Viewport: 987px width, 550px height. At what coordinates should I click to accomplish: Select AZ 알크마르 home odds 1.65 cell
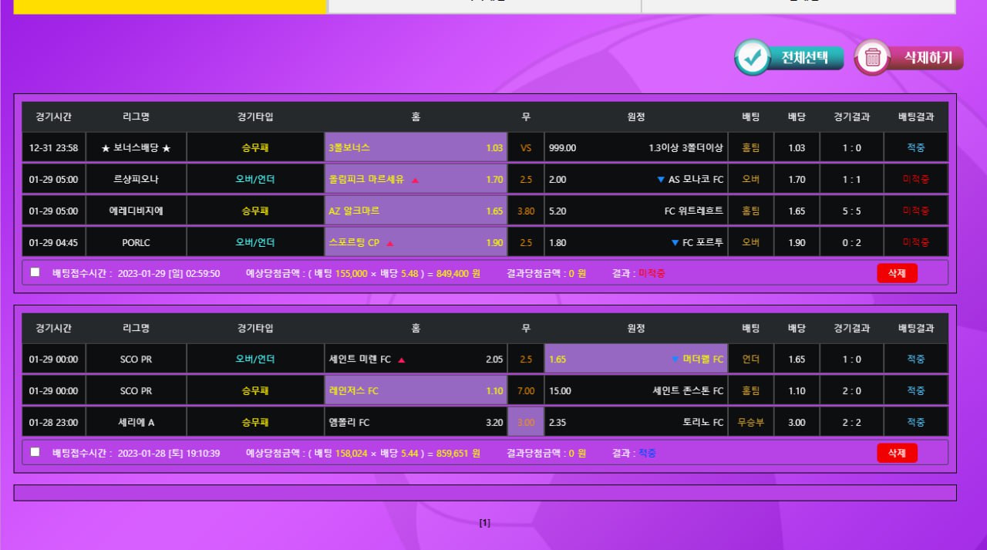[x=416, y=211]
